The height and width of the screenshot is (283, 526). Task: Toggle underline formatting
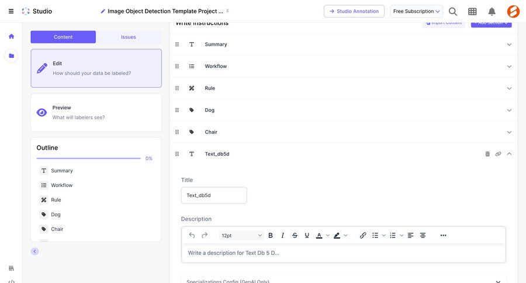pyautogui.click(x=307, y=235)
